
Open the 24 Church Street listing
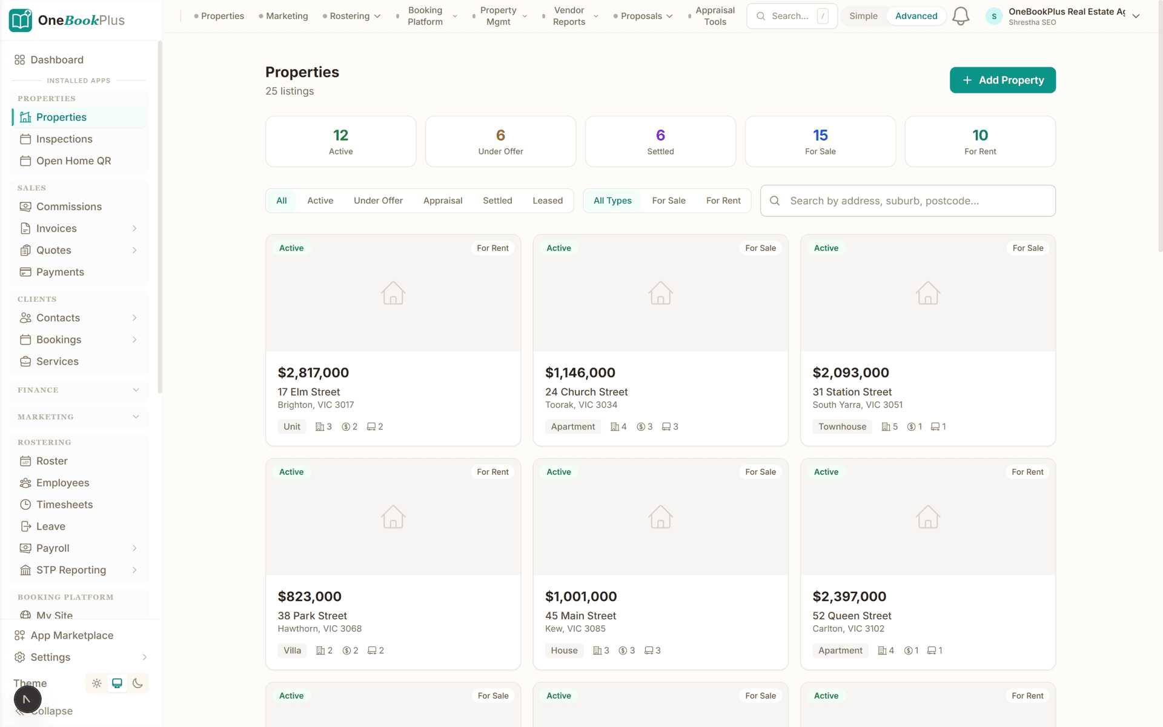(660, 340)
